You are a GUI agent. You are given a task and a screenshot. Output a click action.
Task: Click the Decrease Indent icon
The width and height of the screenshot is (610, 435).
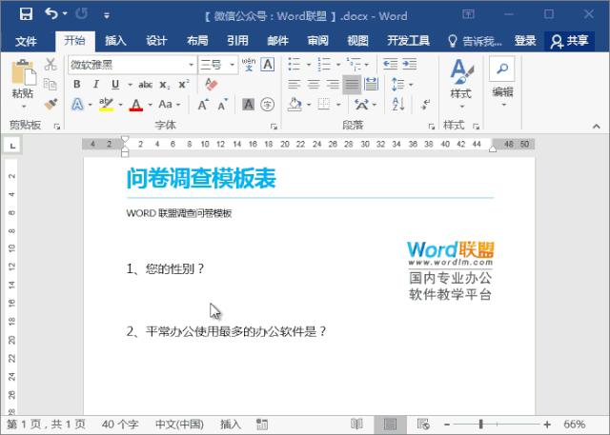coord(390,64)
